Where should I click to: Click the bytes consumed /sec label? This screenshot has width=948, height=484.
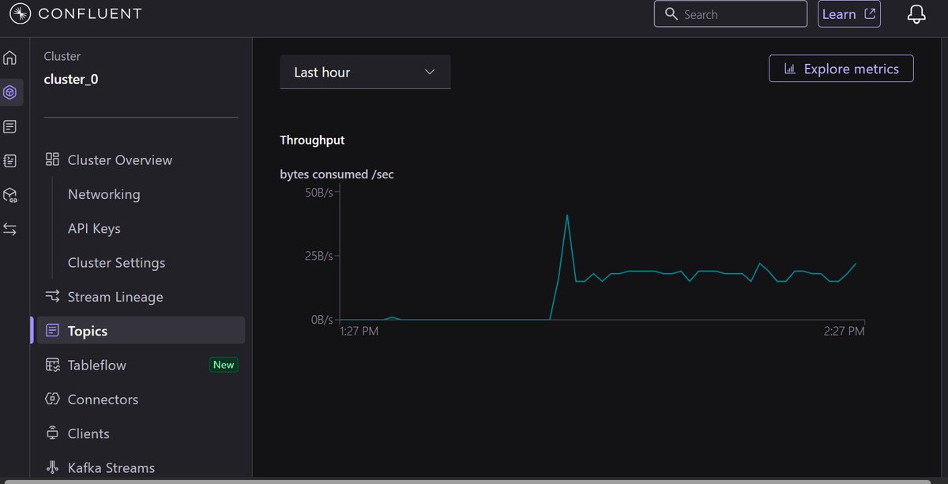pos(337,174)
